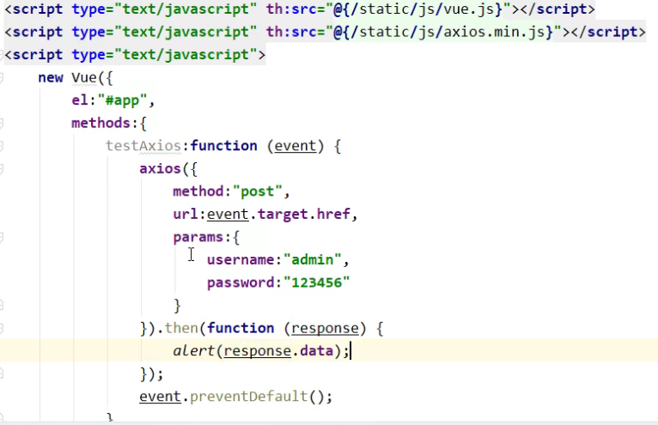The width and height of the screenshot is (658, 425).
Task: Click the "123456" string value
Action: (x=316, y=282)
